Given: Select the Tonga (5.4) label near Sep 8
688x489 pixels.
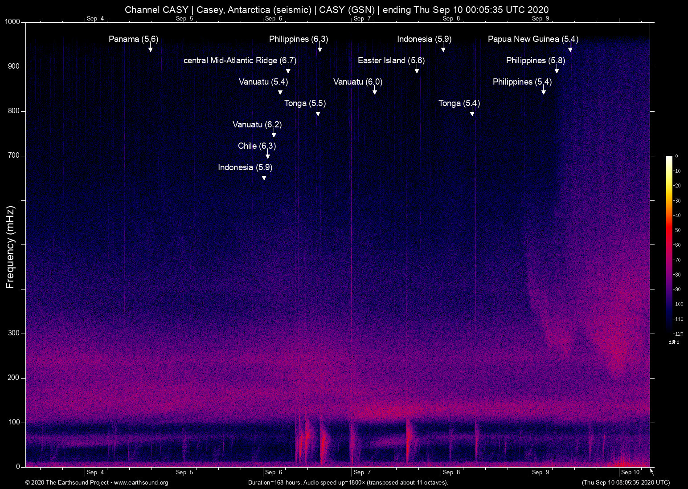Looking at the screenshot, I should coord(459,103).
